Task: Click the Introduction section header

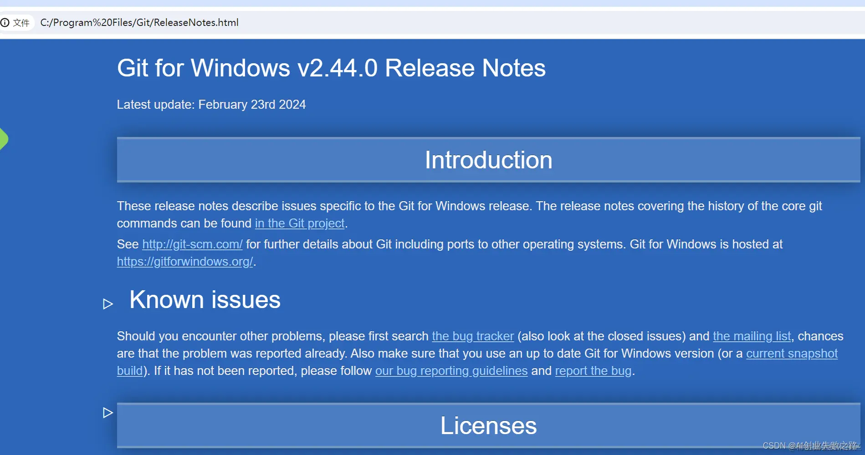Action: pyautogui.click(x=488, y=160)
